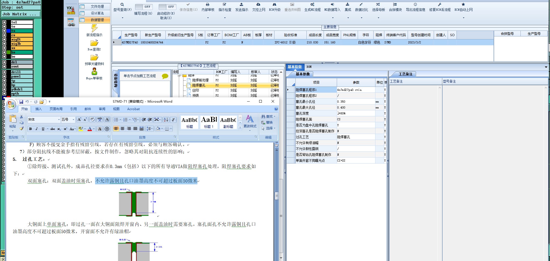Screen dimensions: 550x261
Task: Click Sort A-Z icon in Word paragraph group
Action: click(x=166, y=120)
